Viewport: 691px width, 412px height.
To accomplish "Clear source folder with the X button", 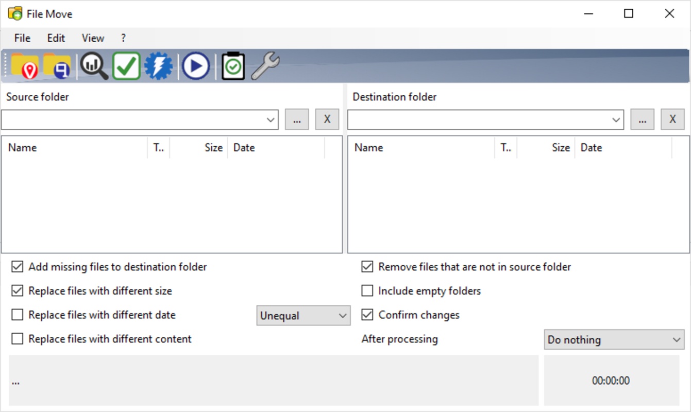I will (327, 119).
